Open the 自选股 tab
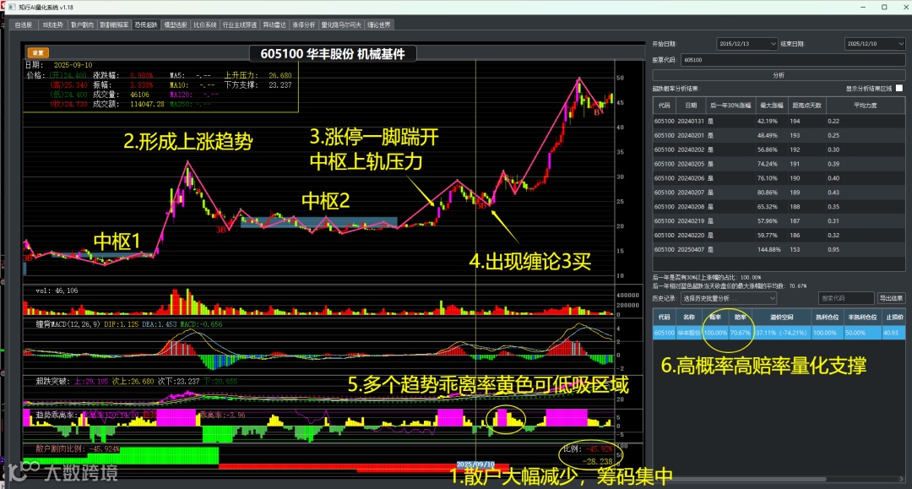 click(x=24, y=25)
